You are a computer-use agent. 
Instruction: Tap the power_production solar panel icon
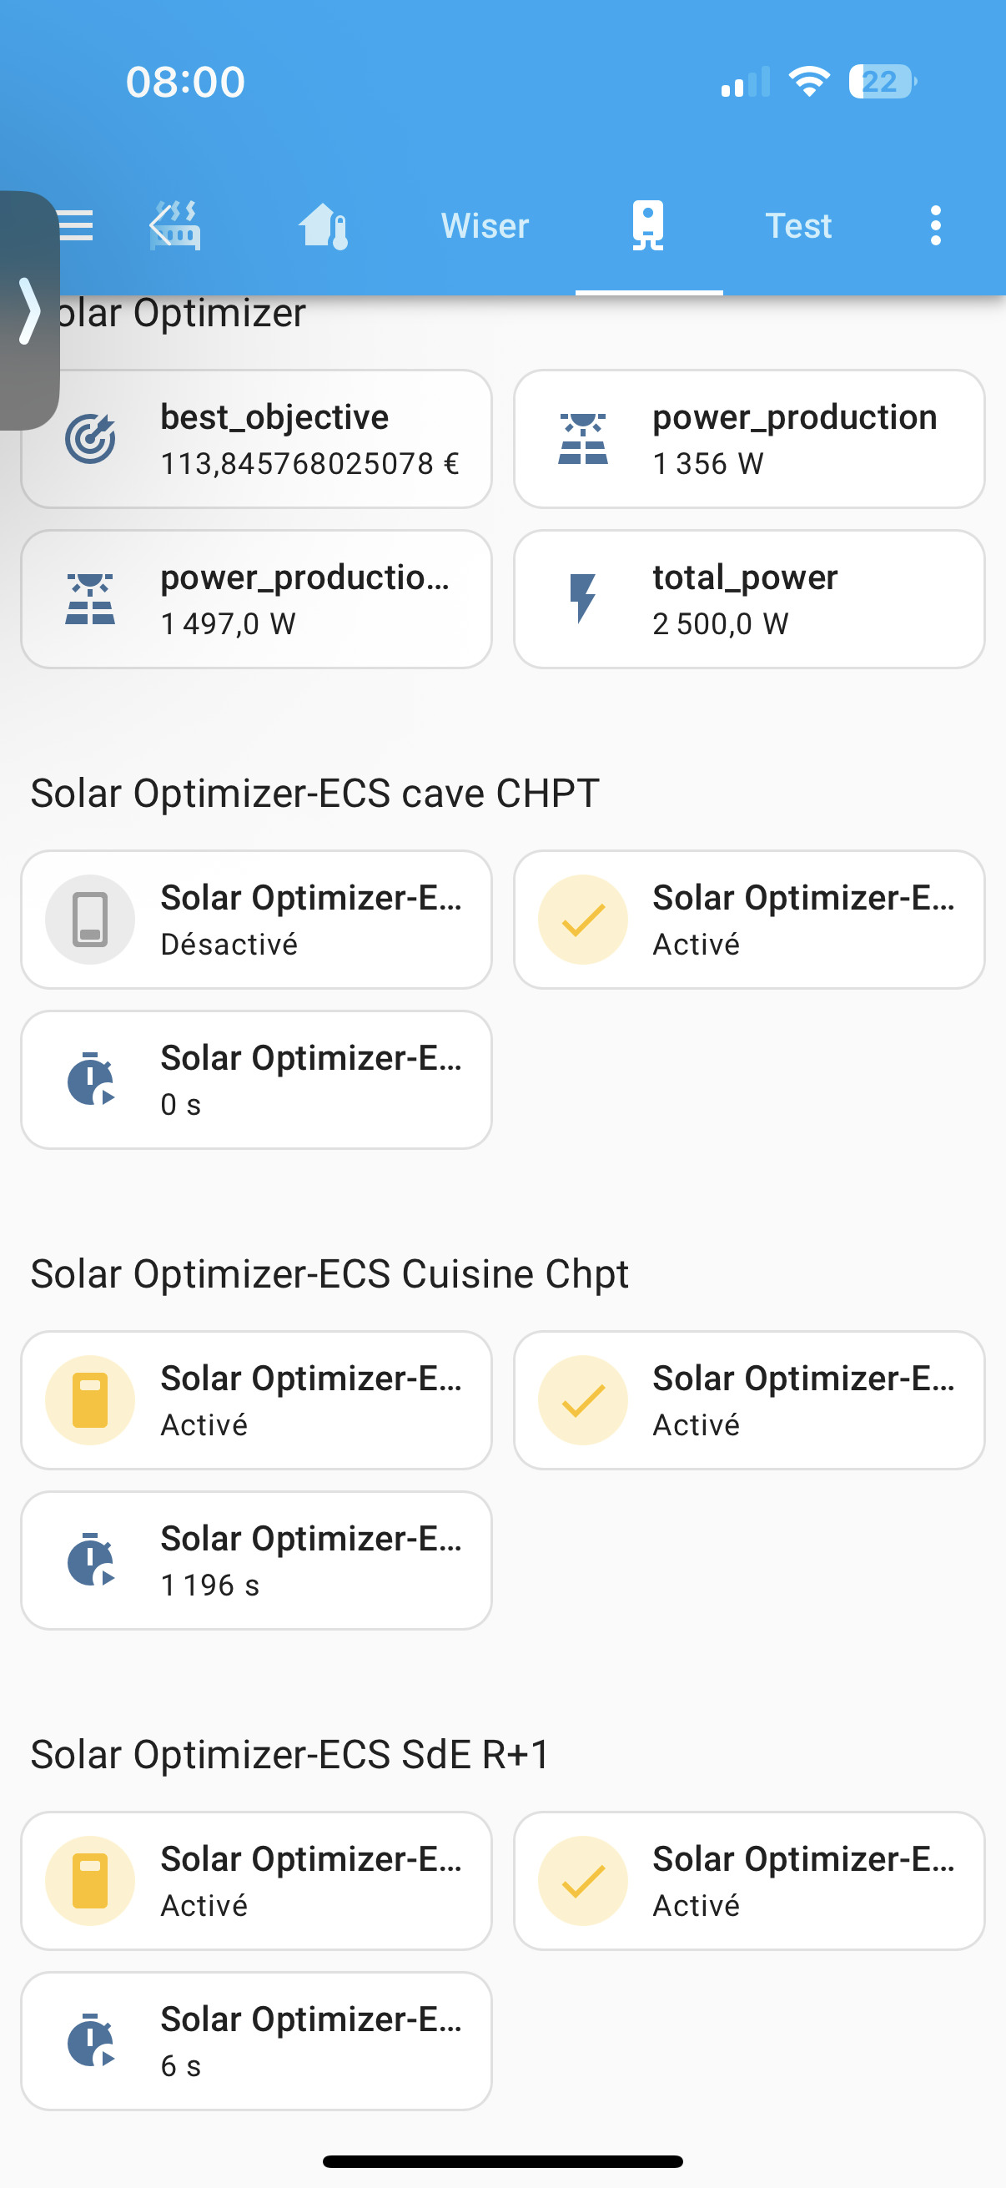pyautogui.click(x=582, y=439)
